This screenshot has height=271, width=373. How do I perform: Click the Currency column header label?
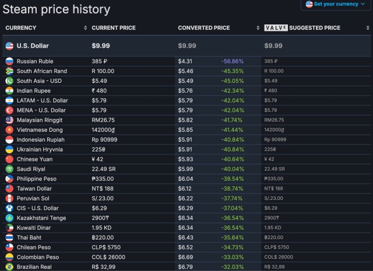tap(21, 28)
